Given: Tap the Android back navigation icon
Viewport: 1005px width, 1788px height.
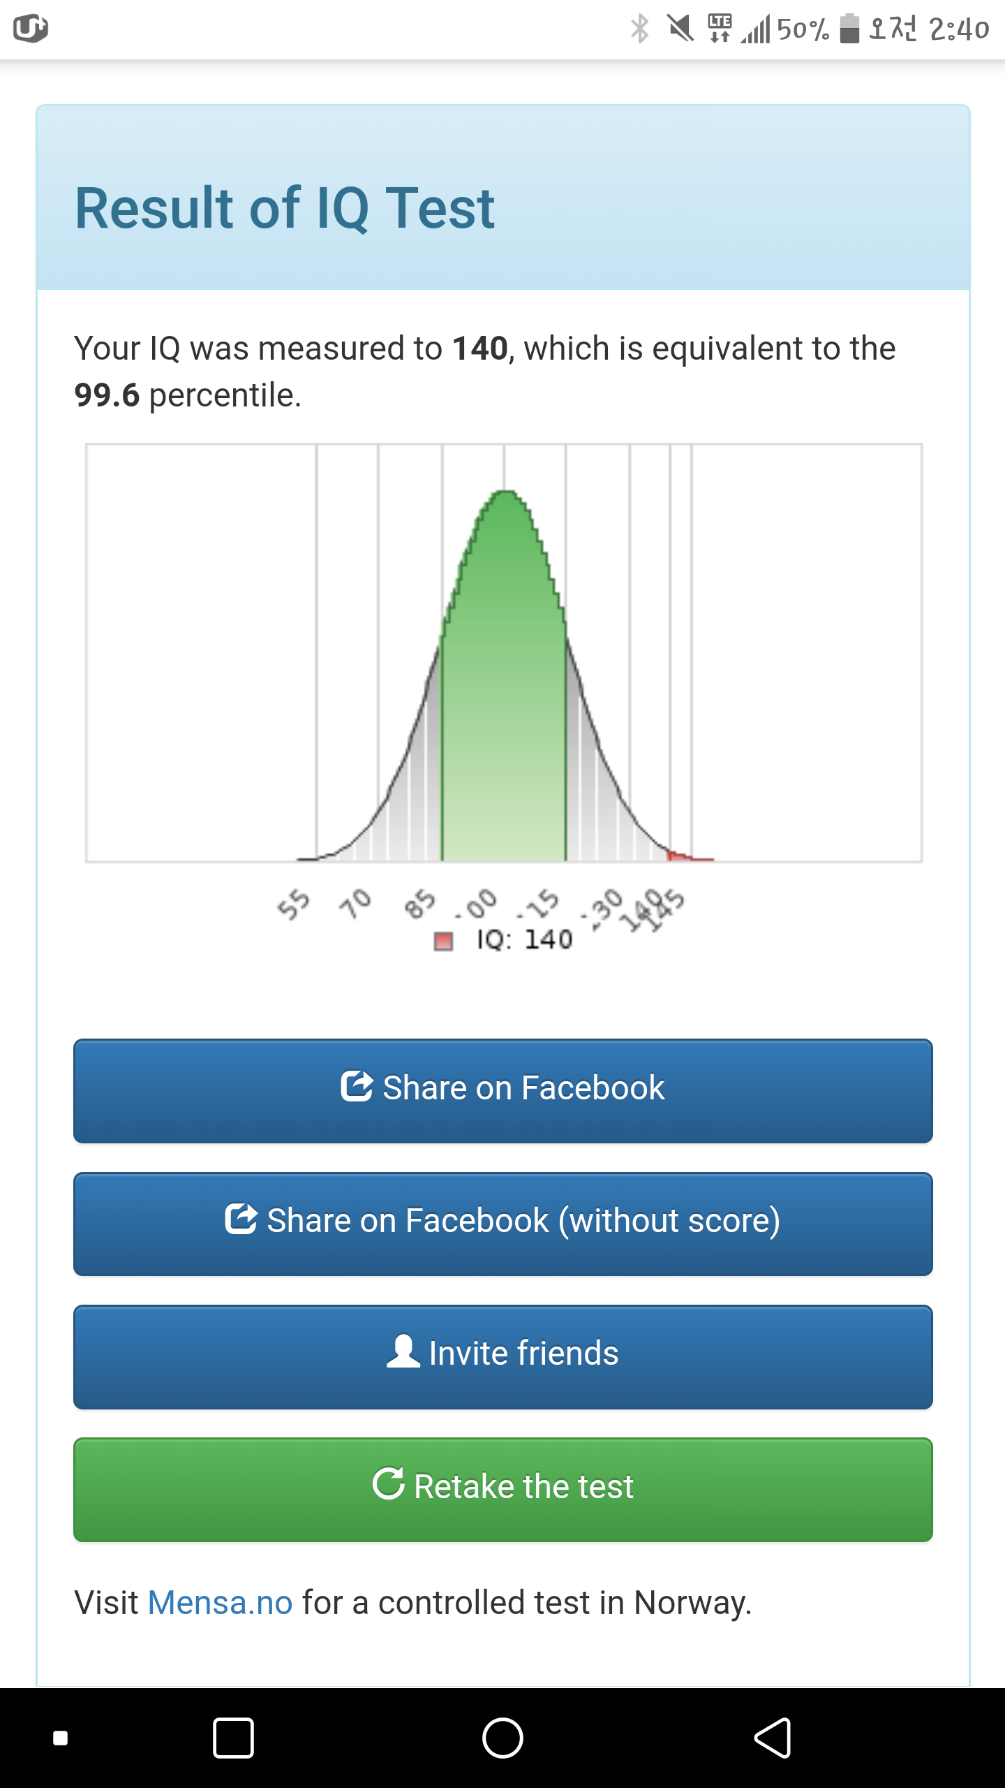Looking at the screenshot, I should (773, 1737).
